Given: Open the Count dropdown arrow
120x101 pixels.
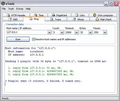Looking at the screenshot, I should pyautogui.click(x=62, y=32).
